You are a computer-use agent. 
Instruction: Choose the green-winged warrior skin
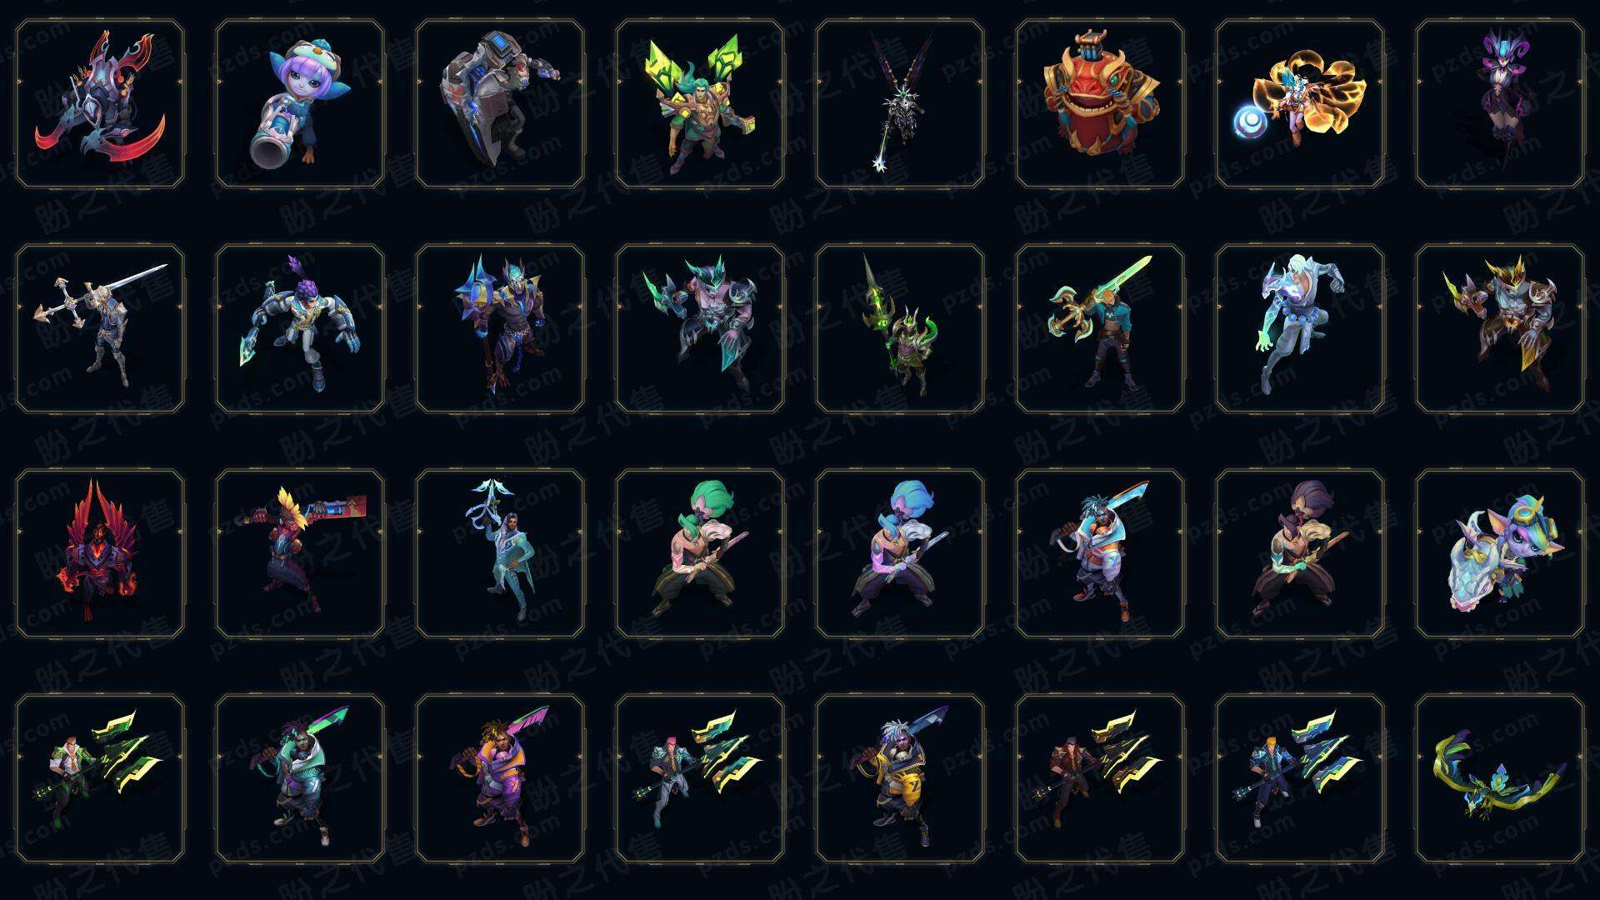[x=700, y=104]
